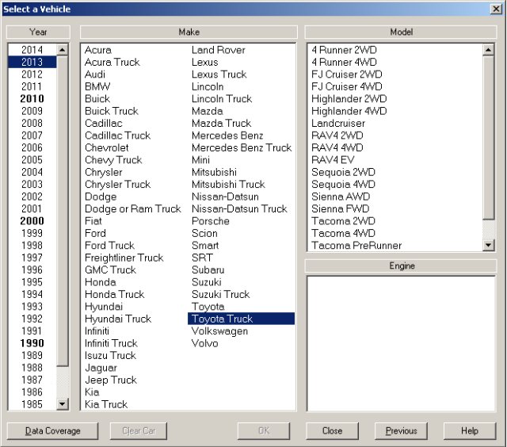
Task: Click the Data Coverage button
Action: (x=52, y=431)
